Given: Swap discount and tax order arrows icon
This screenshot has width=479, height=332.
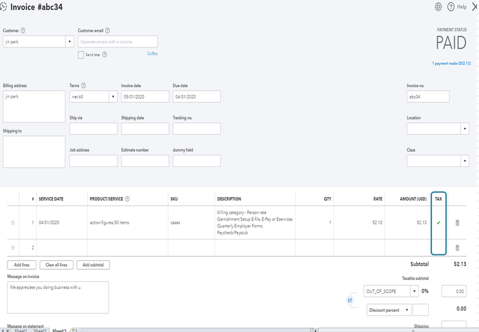Looking at the screenshot, I should click(350, 300).
